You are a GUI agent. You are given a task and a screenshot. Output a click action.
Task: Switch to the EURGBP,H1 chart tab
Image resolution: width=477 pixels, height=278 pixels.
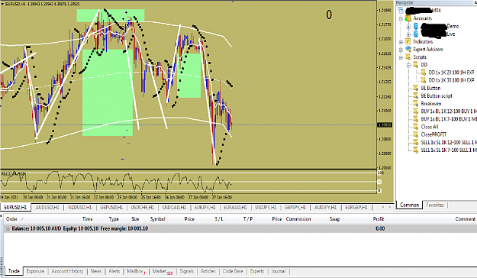tap(356, 208)
